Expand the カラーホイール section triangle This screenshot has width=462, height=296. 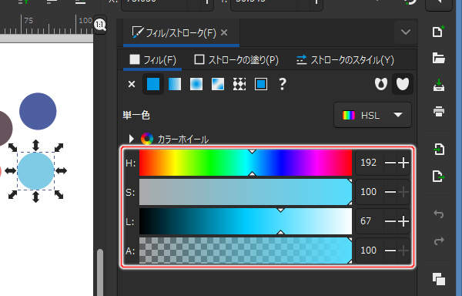click(132, 139)
